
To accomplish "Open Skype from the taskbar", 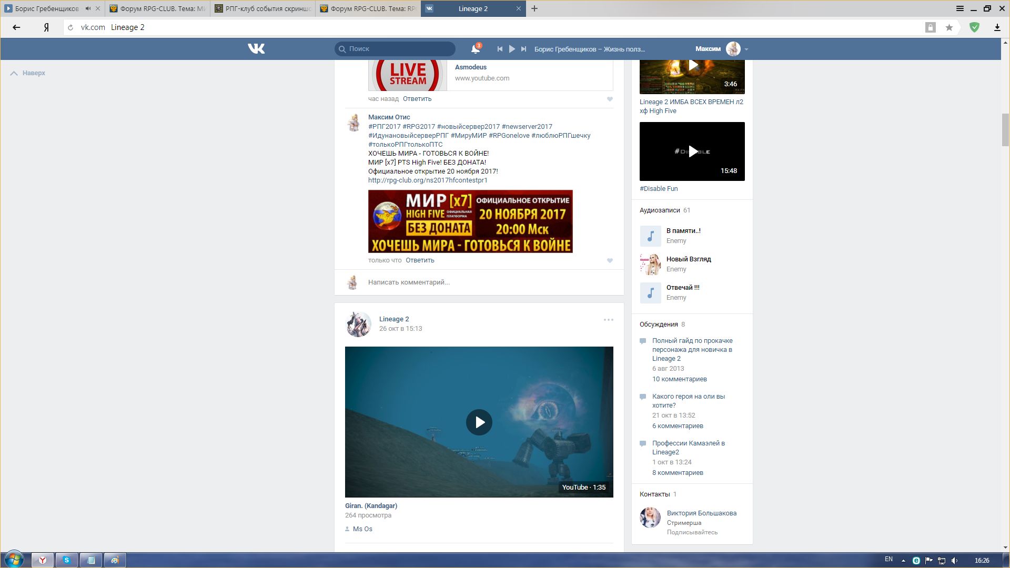I will pos(67,560).
